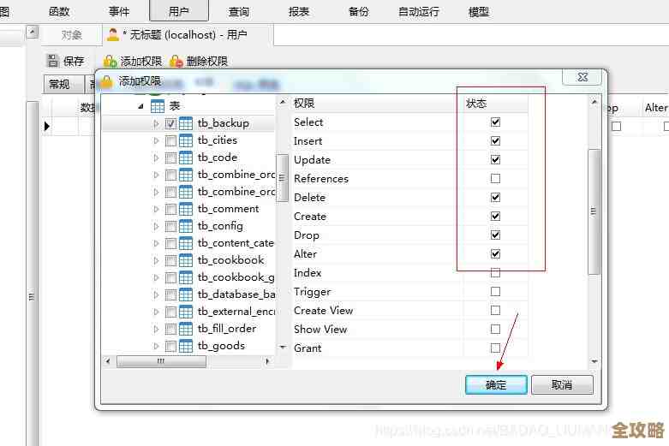Viewport: 669px width, 446px height.
Task: Select the 用户 (Users) main tab
Action: click(x=179, y=11)
